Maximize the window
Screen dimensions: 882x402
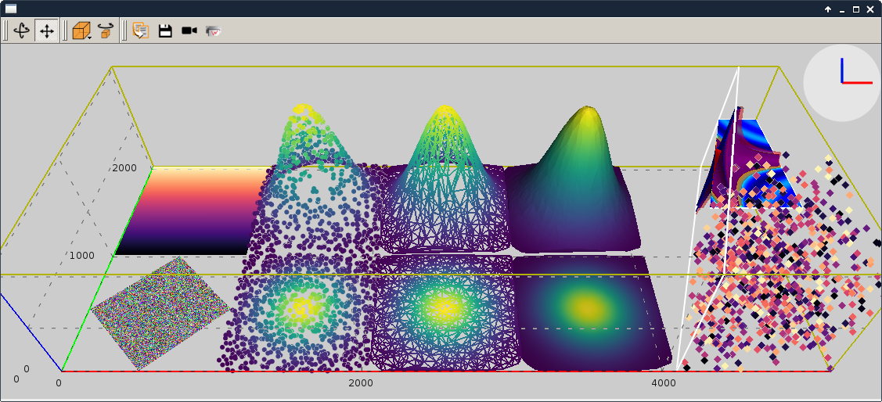click(x=856, y=9)
